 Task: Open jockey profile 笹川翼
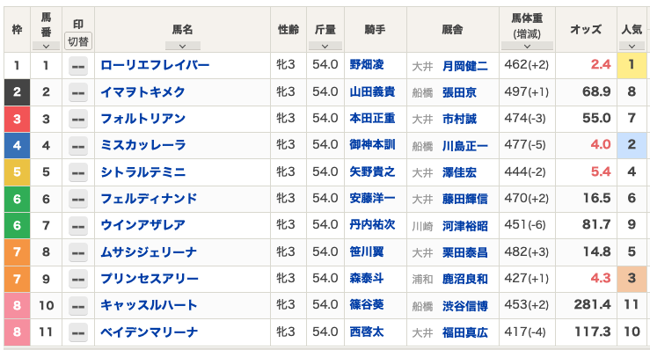(367, 252)
